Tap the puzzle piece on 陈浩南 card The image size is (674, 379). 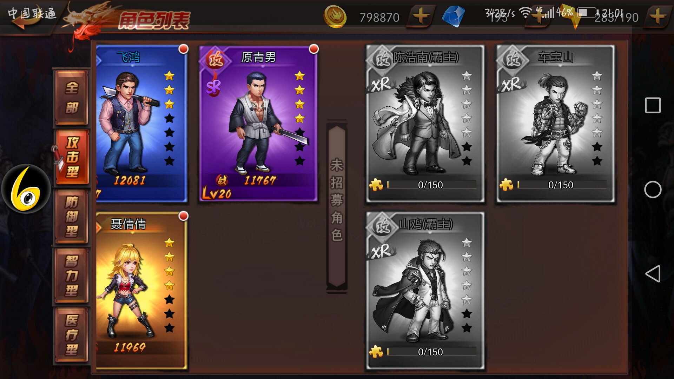click(x=376, y=184)
